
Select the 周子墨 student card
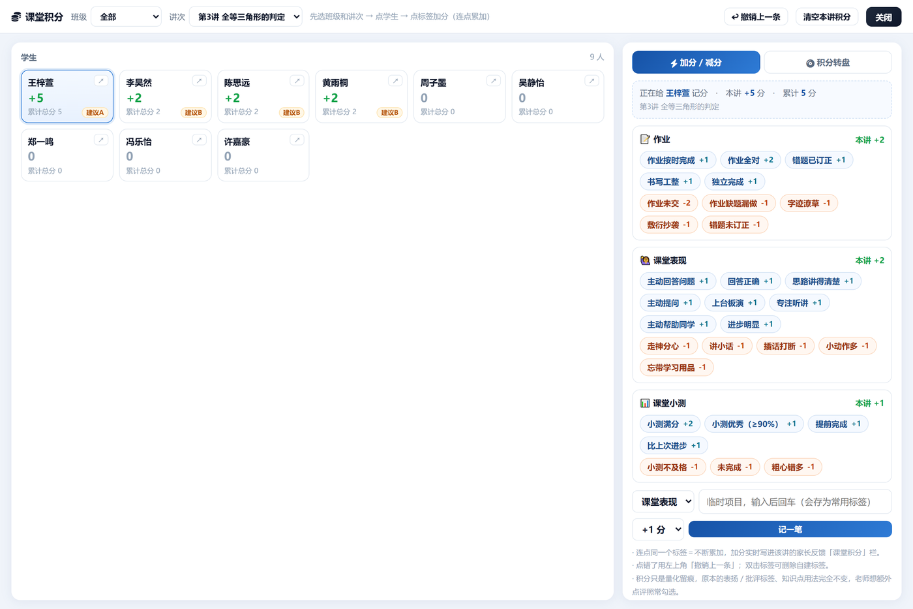(x=460, y=96)
